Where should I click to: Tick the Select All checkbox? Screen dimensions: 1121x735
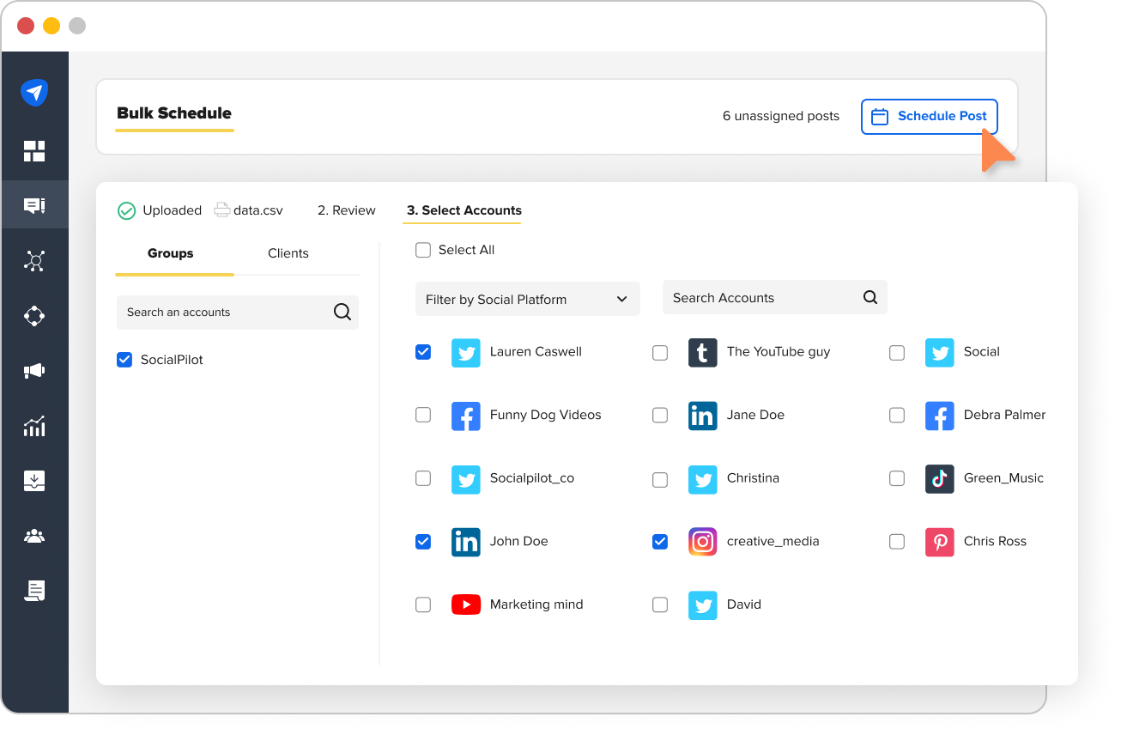click(423, 250)
